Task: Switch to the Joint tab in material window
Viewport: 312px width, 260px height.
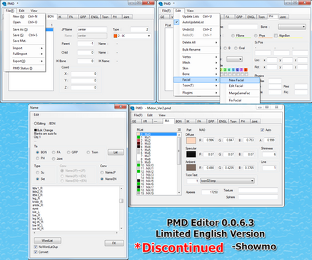Action: coord(254,121)
